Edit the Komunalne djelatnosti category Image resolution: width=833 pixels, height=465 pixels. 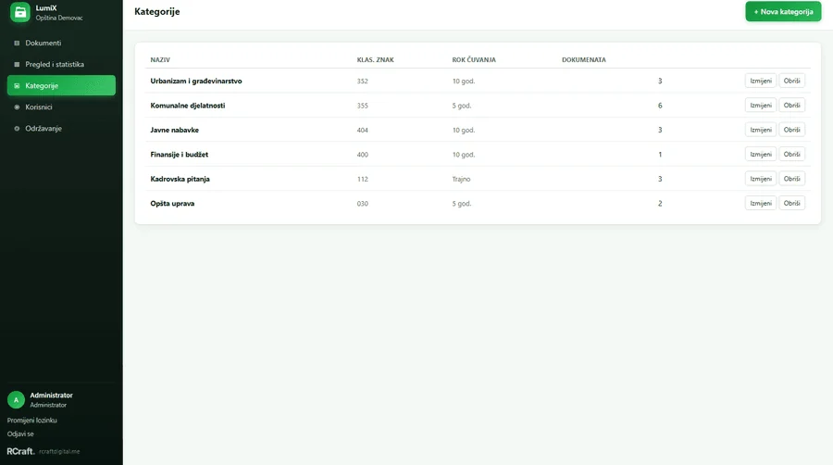tap(760, 106)
